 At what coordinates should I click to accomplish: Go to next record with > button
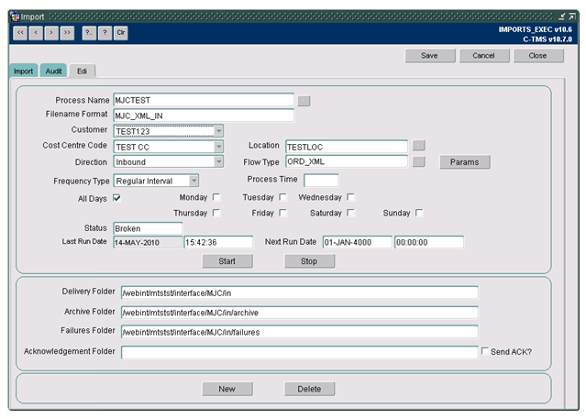point(51,33)
